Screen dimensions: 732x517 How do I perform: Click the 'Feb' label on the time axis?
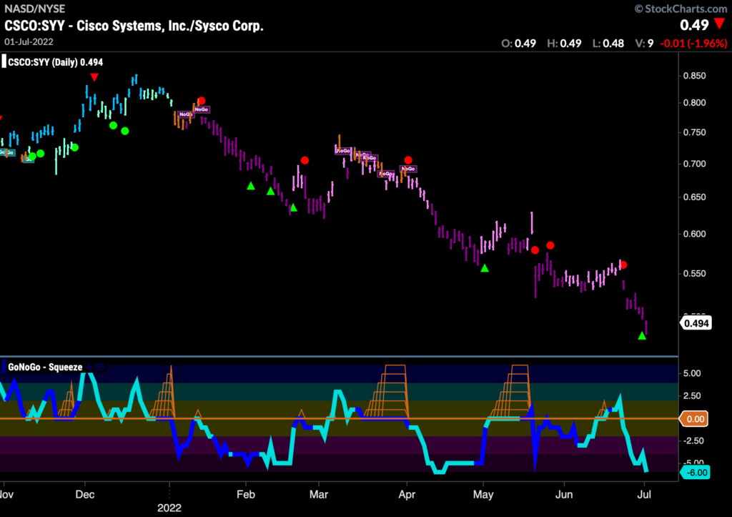[246, 494]
